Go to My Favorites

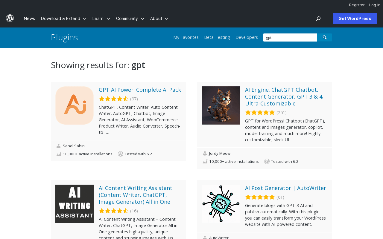tap(186, 37)
